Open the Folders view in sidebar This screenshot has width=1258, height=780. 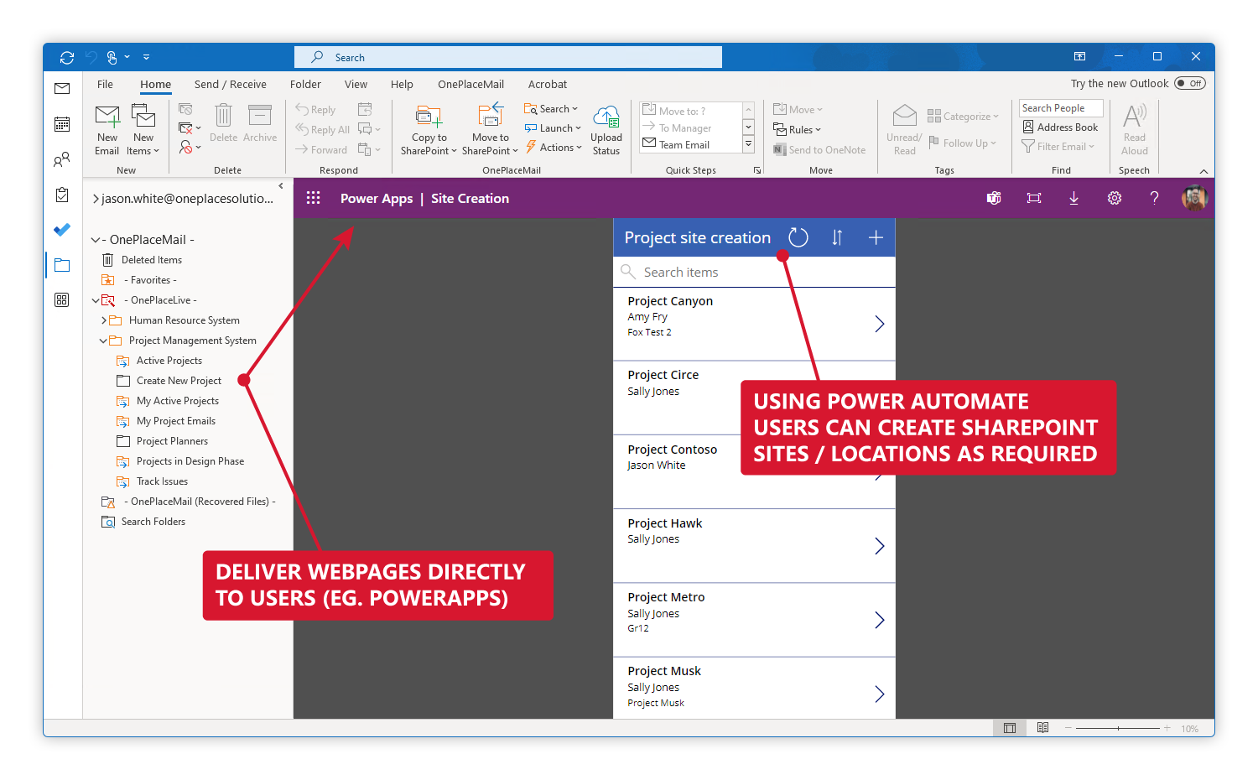click(62, 265)
